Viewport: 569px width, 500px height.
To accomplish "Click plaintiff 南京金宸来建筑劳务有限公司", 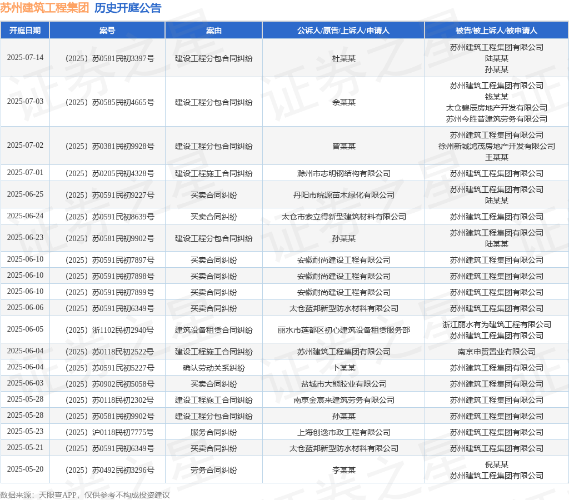I will (343, 401).
